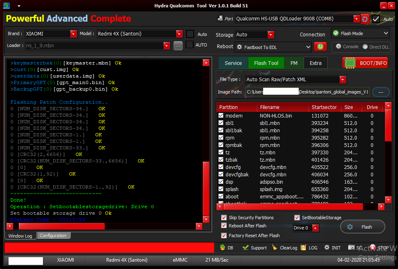Open the DB tool in bottom toolbar

[223, 247]
